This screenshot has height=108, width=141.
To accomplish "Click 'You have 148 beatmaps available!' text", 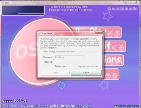I will (69, 7).
